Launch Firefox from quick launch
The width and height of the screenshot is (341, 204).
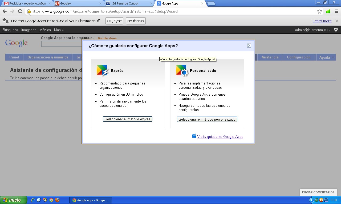coord(57,200)
